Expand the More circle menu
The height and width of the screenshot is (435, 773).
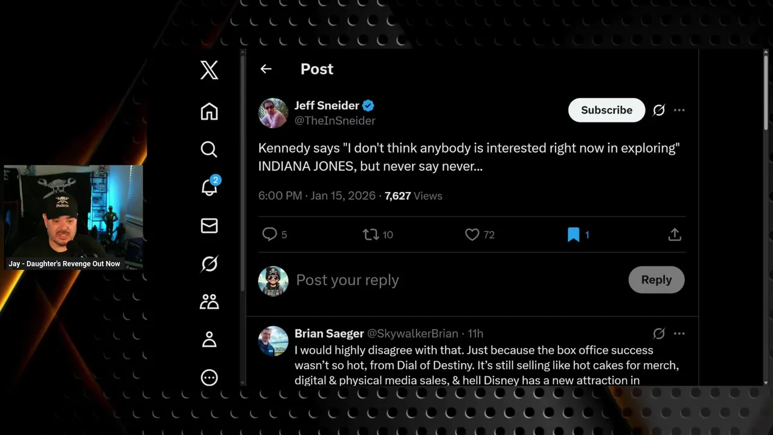(209, 378)
